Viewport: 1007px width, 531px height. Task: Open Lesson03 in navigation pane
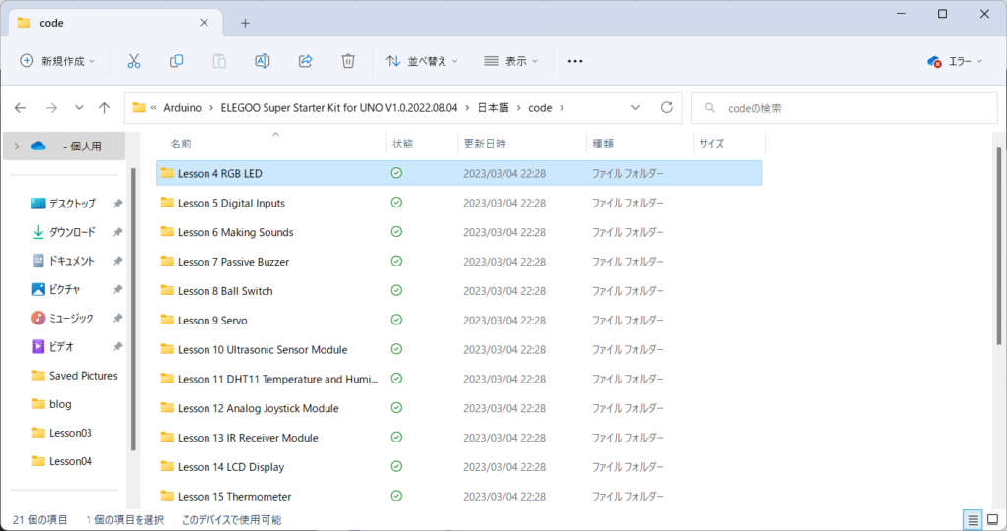pyautogui.click(x=71, y=433)
